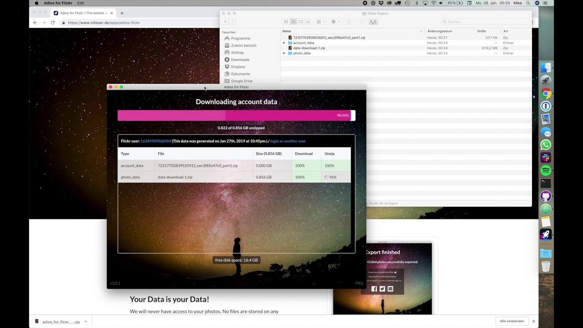Click the pink download progress bar

(x=236, y=115)
